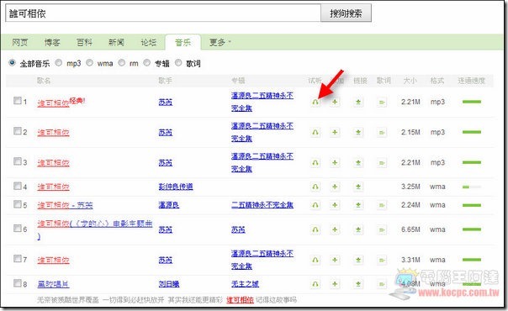The image size is (508, 311).
Task: Listen to the 3.25M wma song via headphone icon
Action: [315, 187]
